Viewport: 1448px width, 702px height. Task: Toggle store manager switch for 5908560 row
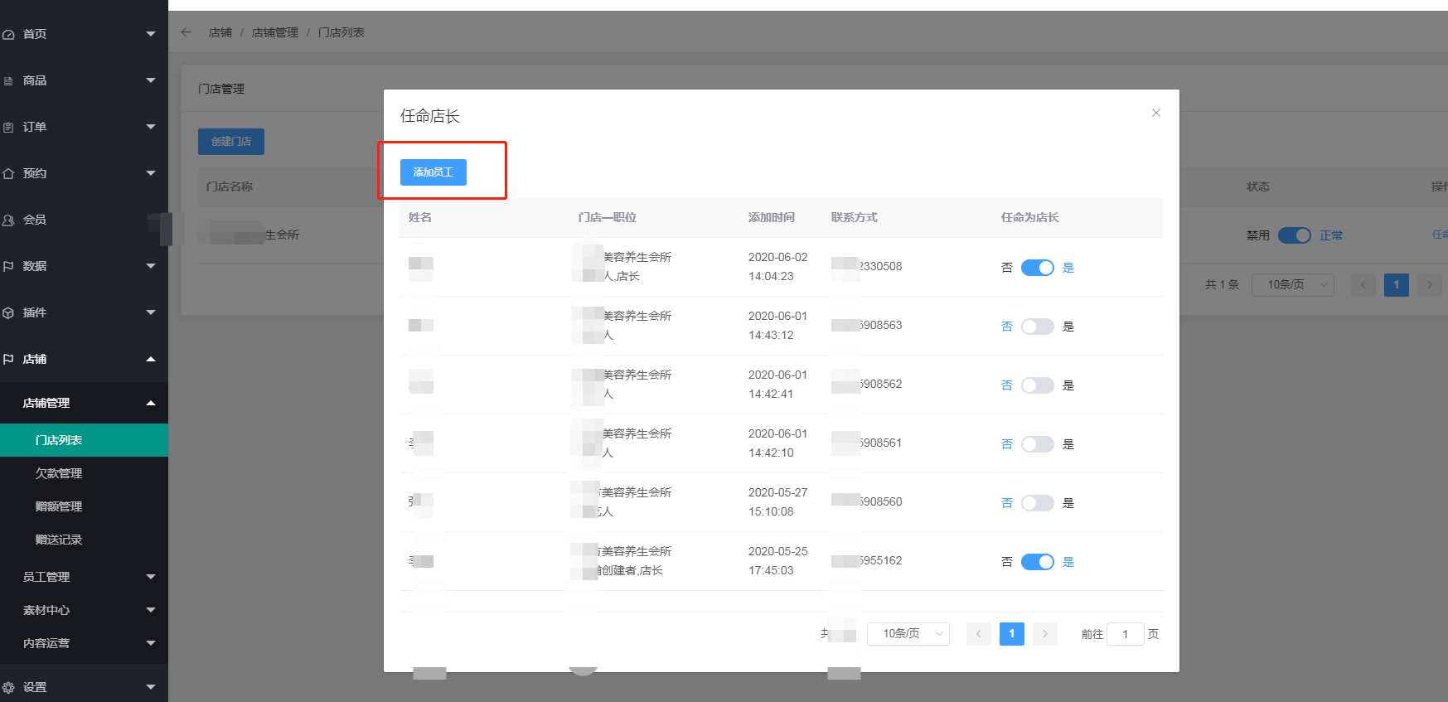1037,503
